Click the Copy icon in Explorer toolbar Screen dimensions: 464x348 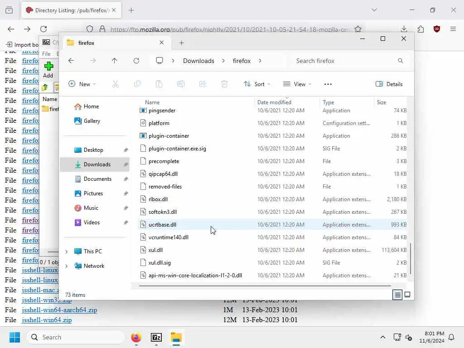pos(137,84)
